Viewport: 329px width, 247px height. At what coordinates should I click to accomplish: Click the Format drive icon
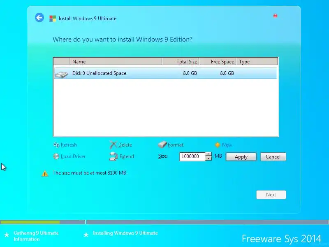[x=162, y=144]
